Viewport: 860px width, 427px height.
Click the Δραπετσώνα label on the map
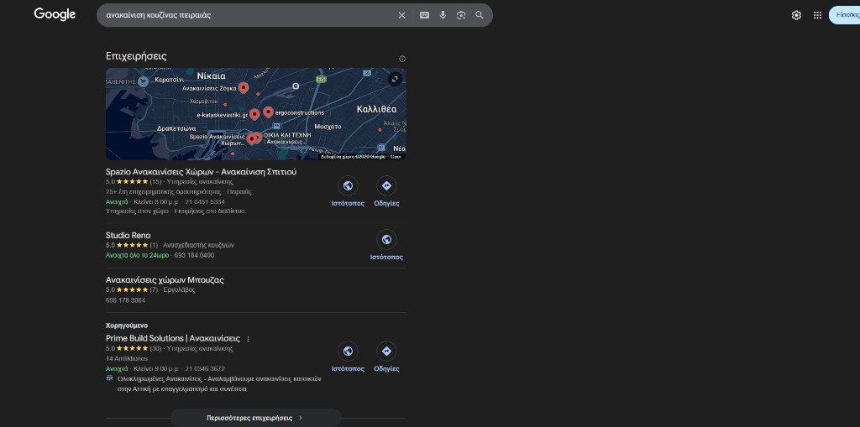tap(176, 128)
